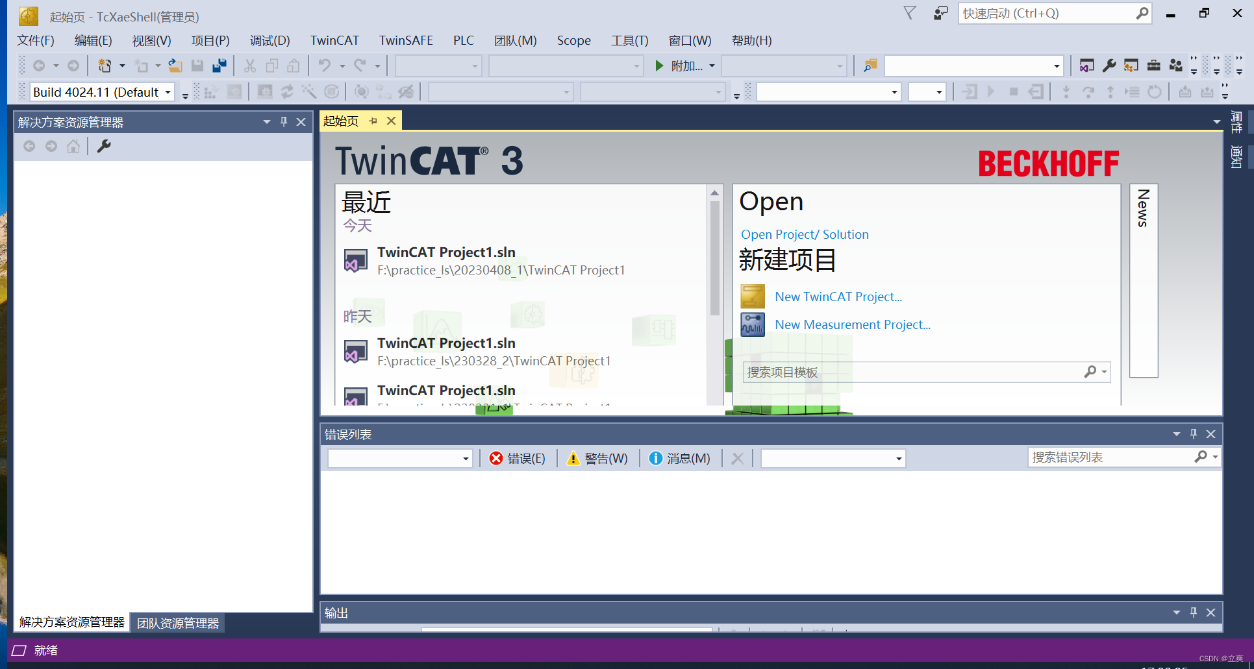1254x669 pixels.
Task: Open the Solution Explorer window position dropdown
Action: click(266, 121)
